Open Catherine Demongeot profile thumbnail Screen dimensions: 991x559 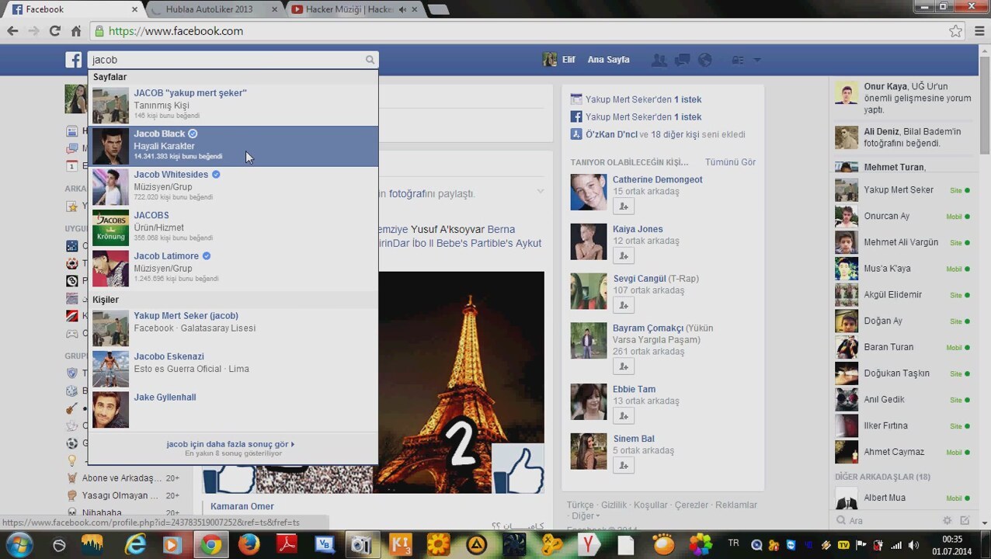589,192
